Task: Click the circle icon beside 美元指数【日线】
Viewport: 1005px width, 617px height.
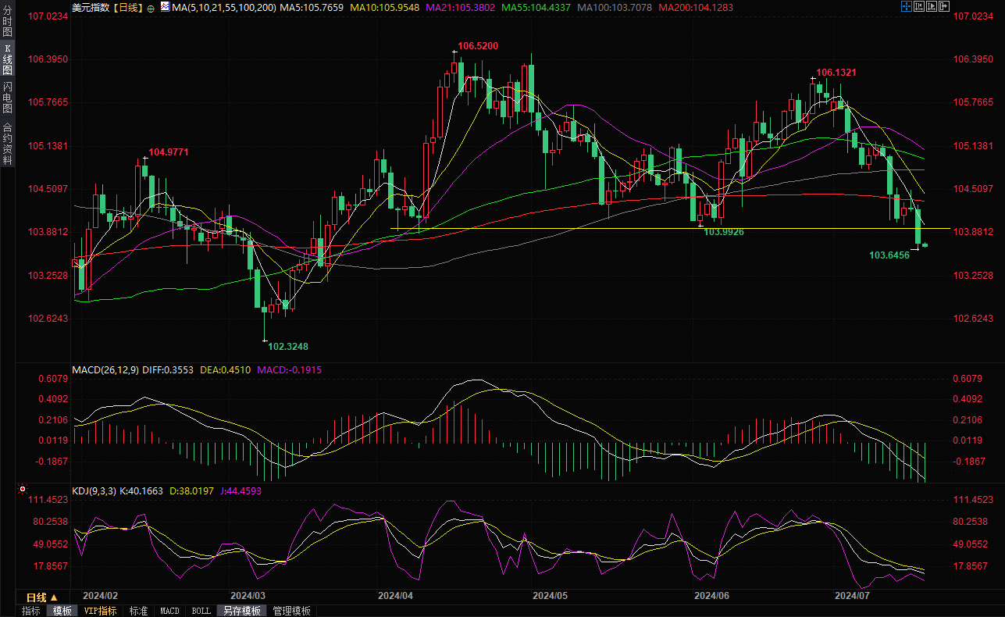Action: pyautogui.click(x=151, y=7)
